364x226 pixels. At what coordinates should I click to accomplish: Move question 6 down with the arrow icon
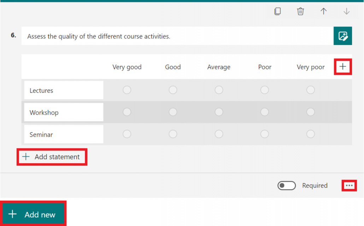[x=346, y=11]
